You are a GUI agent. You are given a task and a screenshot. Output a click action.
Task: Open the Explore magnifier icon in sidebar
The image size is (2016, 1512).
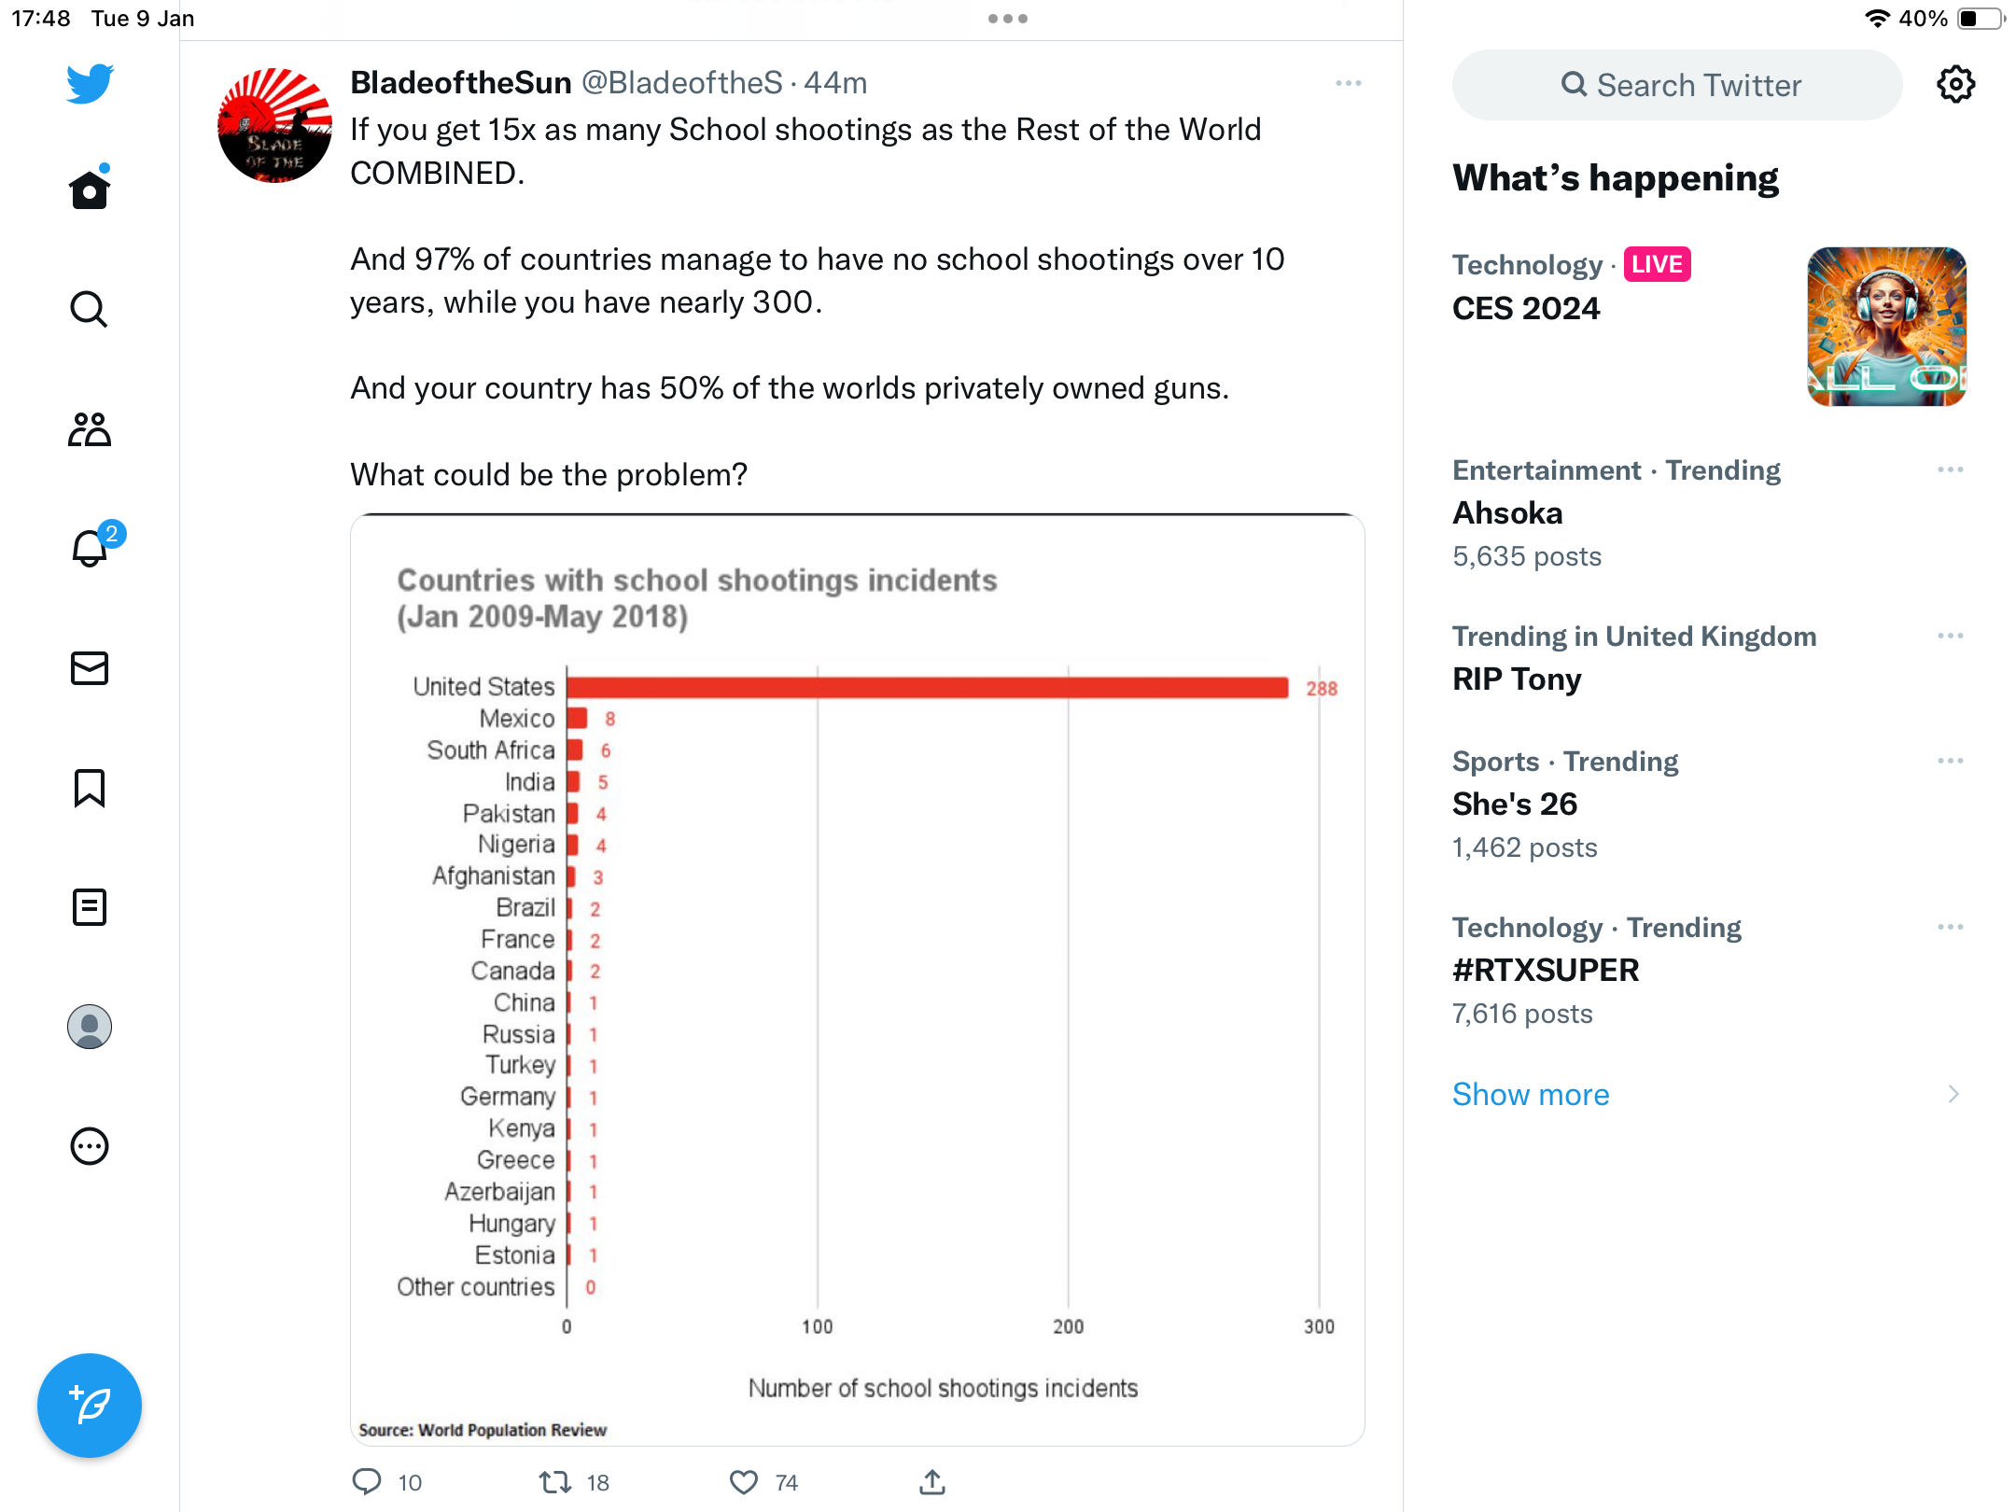90,309
